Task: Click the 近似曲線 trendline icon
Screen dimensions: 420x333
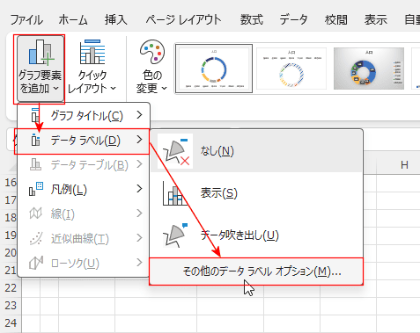Action: click(36, 238)
